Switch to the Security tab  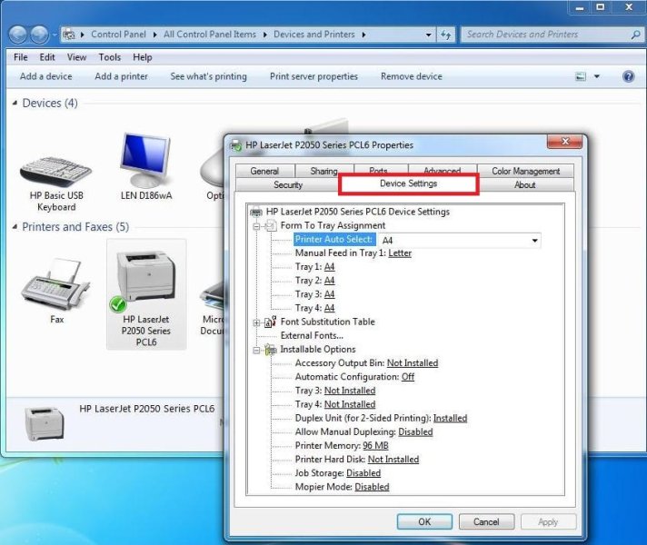288,184
